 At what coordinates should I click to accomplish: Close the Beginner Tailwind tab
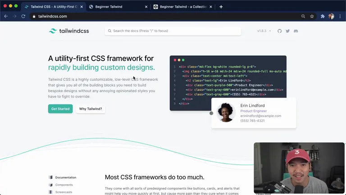pyautogui.click(x=146, y=7)
